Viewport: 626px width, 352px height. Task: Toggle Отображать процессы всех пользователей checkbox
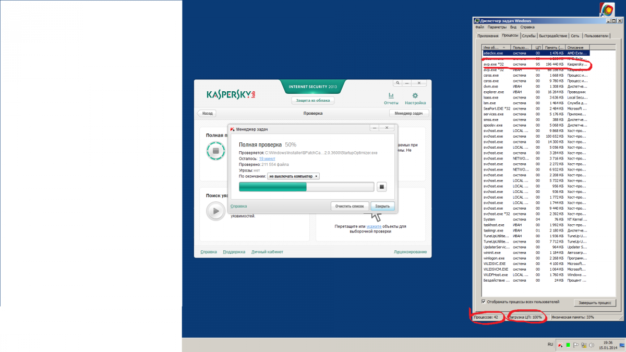[484, 301]
